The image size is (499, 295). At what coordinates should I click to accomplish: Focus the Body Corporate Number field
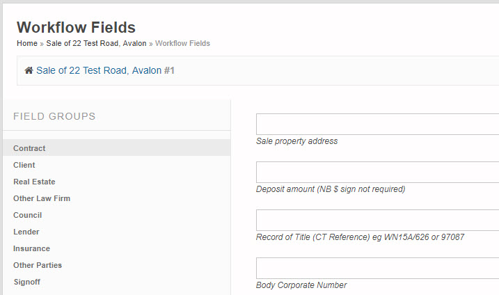click(377, 269)
